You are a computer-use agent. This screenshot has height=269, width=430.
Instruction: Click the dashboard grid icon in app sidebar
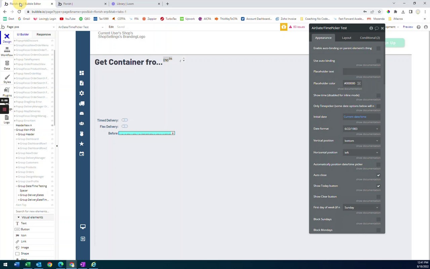82,73
